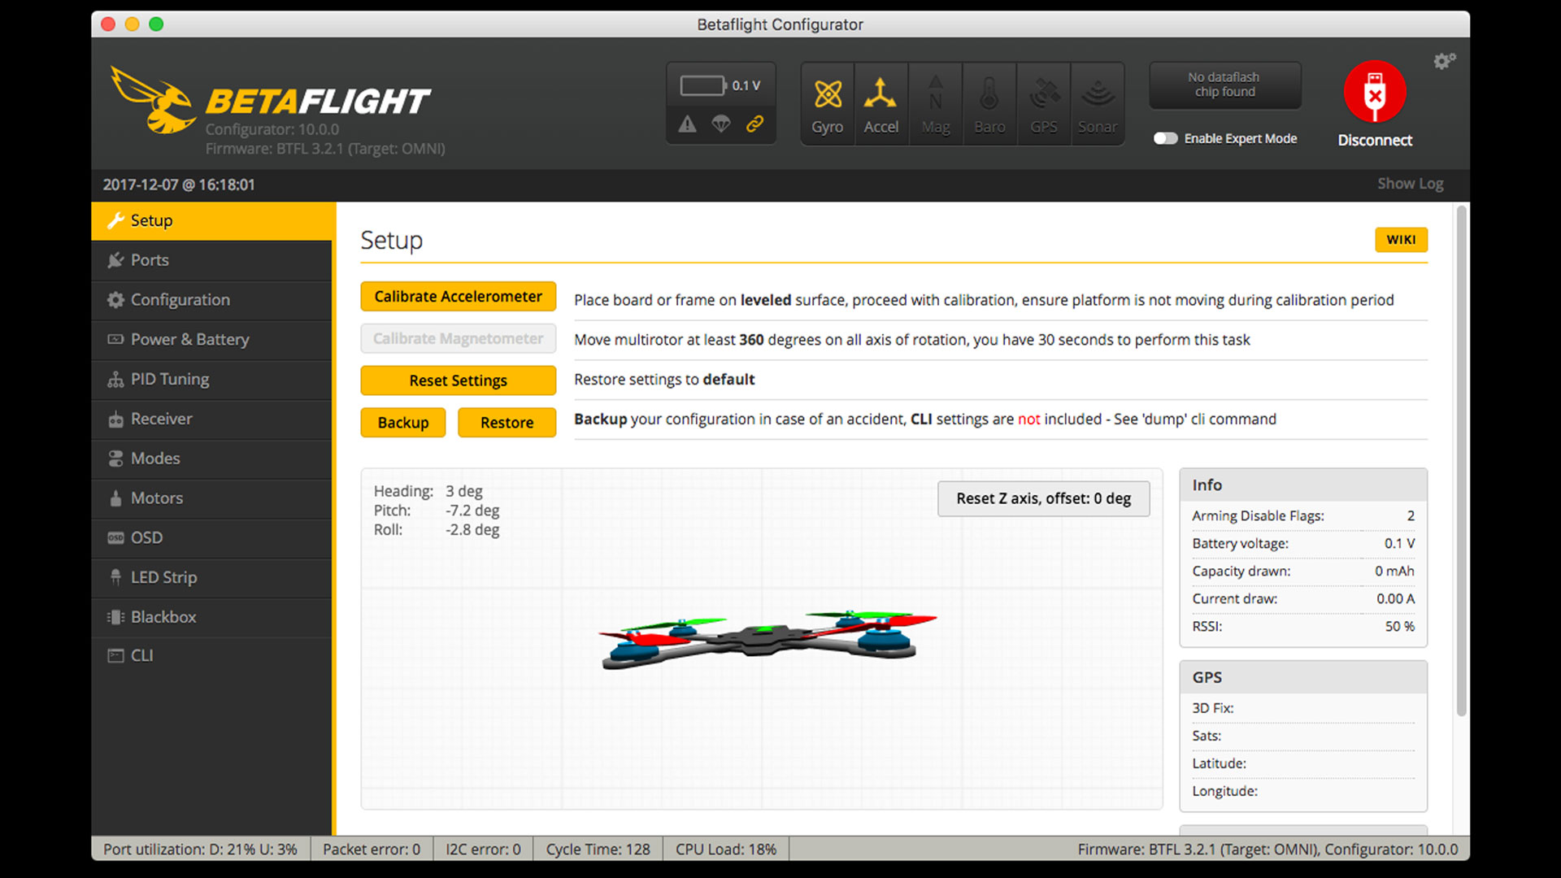The height and width of the screenshot is (878, 1561).
Task: Click the bulb icon beside LED Strip
Action: tap(115, 577)
